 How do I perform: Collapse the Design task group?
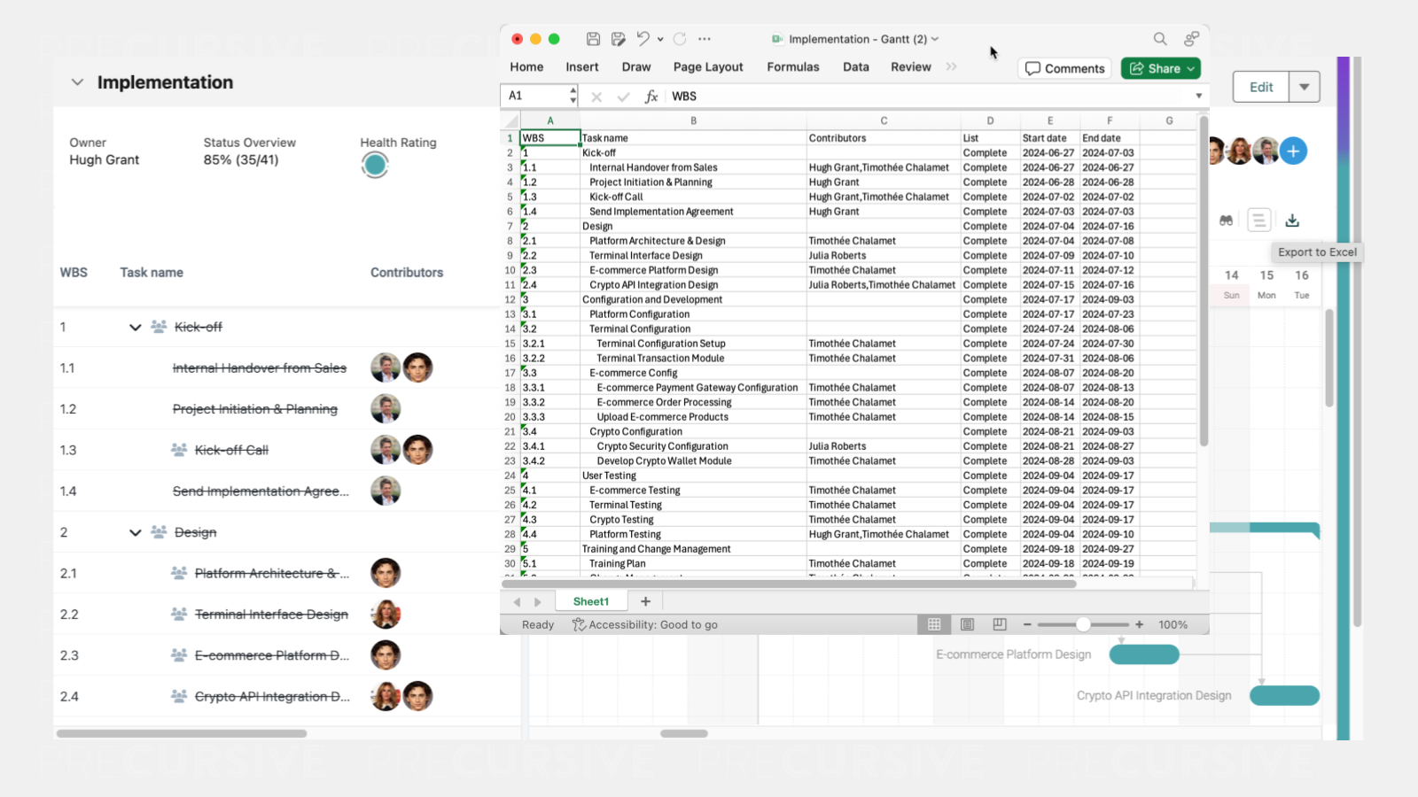click(135, 532)
